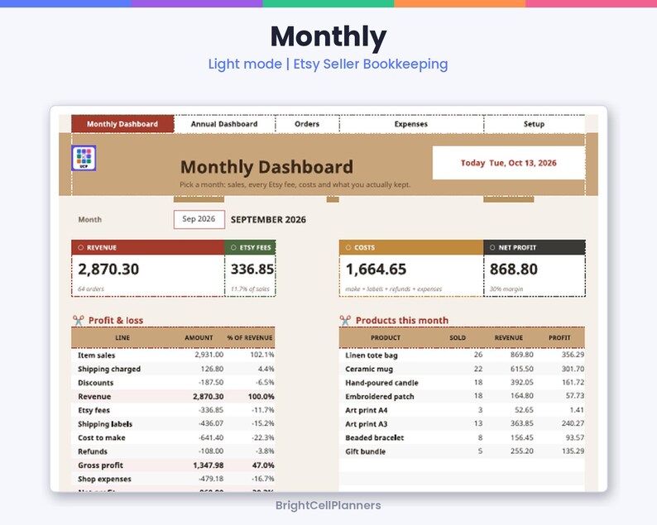
Task: Click the 255.20 Gift bundle revenue
Action: click(521, 451)
